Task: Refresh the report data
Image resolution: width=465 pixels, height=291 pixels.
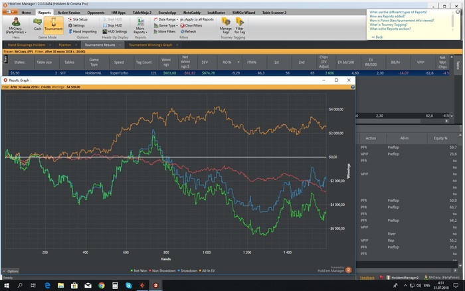Action: tap(188, 31)
